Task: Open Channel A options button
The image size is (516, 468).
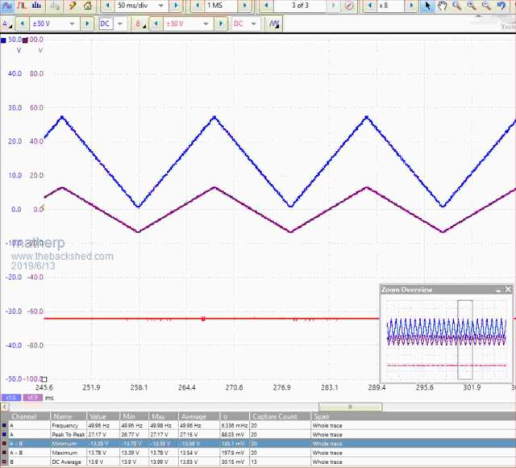Action: 6,23
